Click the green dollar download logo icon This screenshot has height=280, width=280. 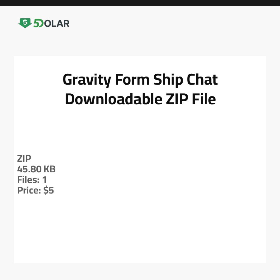[x=25, y=23]
